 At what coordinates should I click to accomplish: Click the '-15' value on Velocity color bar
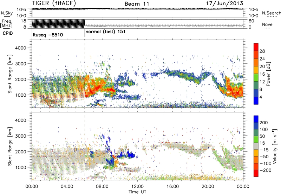click(264, 150)
